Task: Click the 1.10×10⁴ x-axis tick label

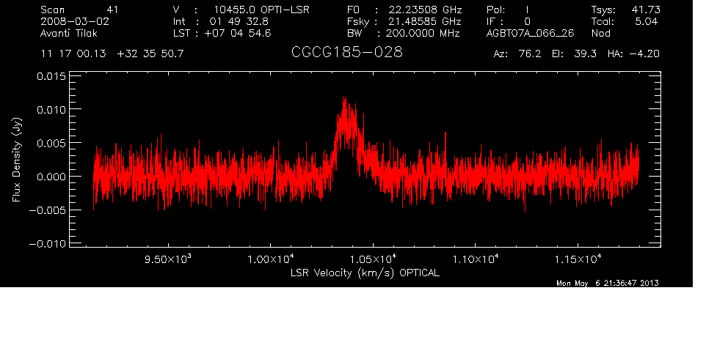Action: click(476, 259)
